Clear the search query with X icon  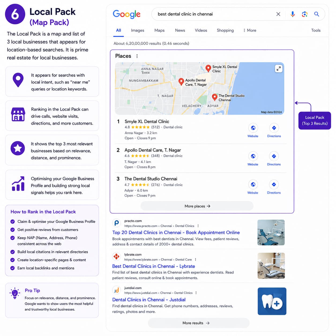pyautogui.click(x=278, y=14)
